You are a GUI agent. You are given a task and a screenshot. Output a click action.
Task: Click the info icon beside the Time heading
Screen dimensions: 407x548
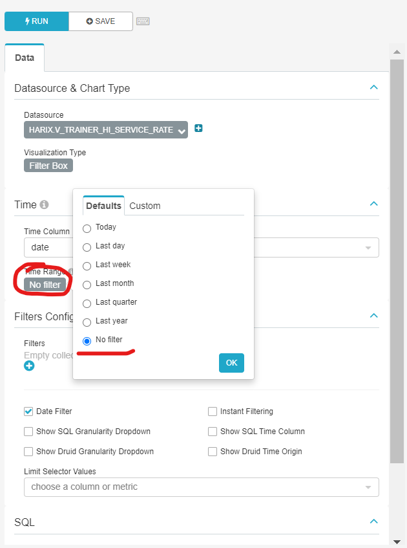(x=44, y=204)
